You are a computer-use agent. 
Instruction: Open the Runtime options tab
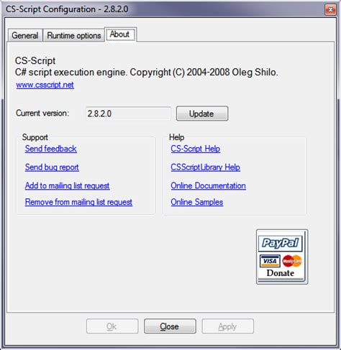point(74,35)
